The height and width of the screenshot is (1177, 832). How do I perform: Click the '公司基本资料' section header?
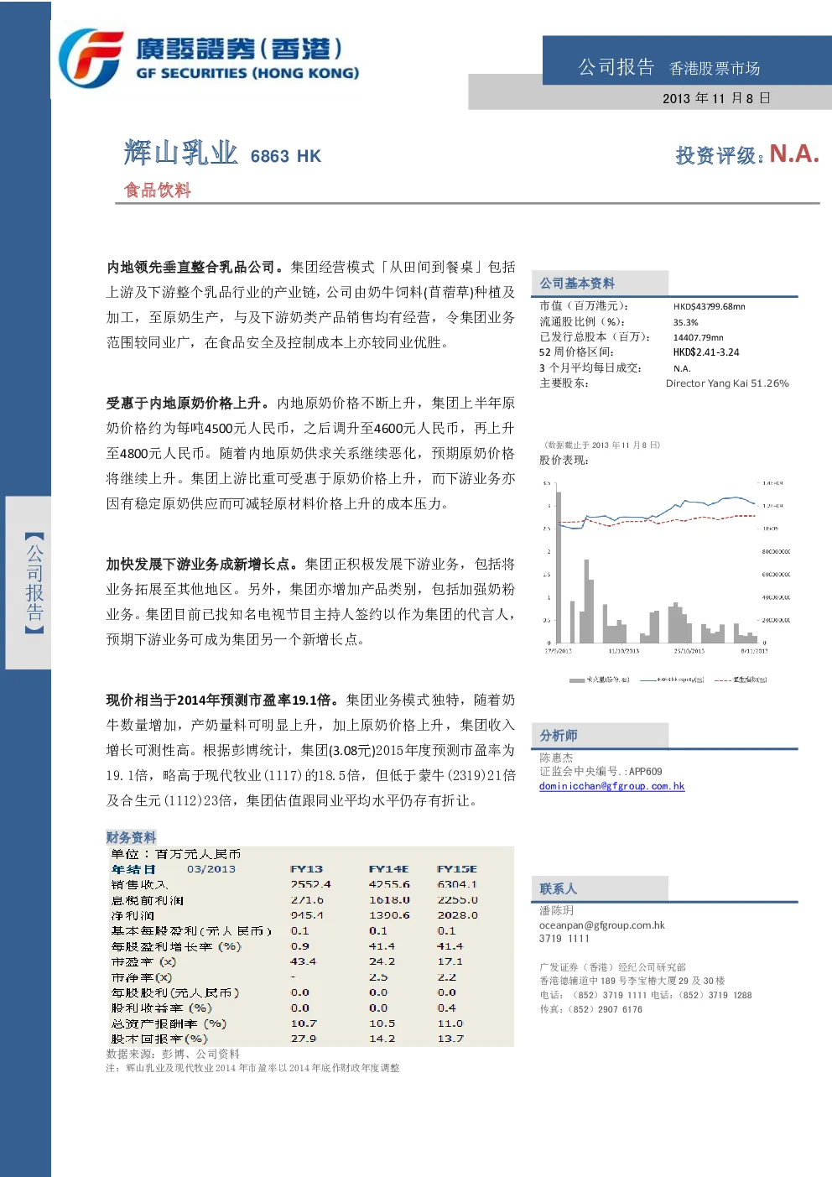point(577,284)
